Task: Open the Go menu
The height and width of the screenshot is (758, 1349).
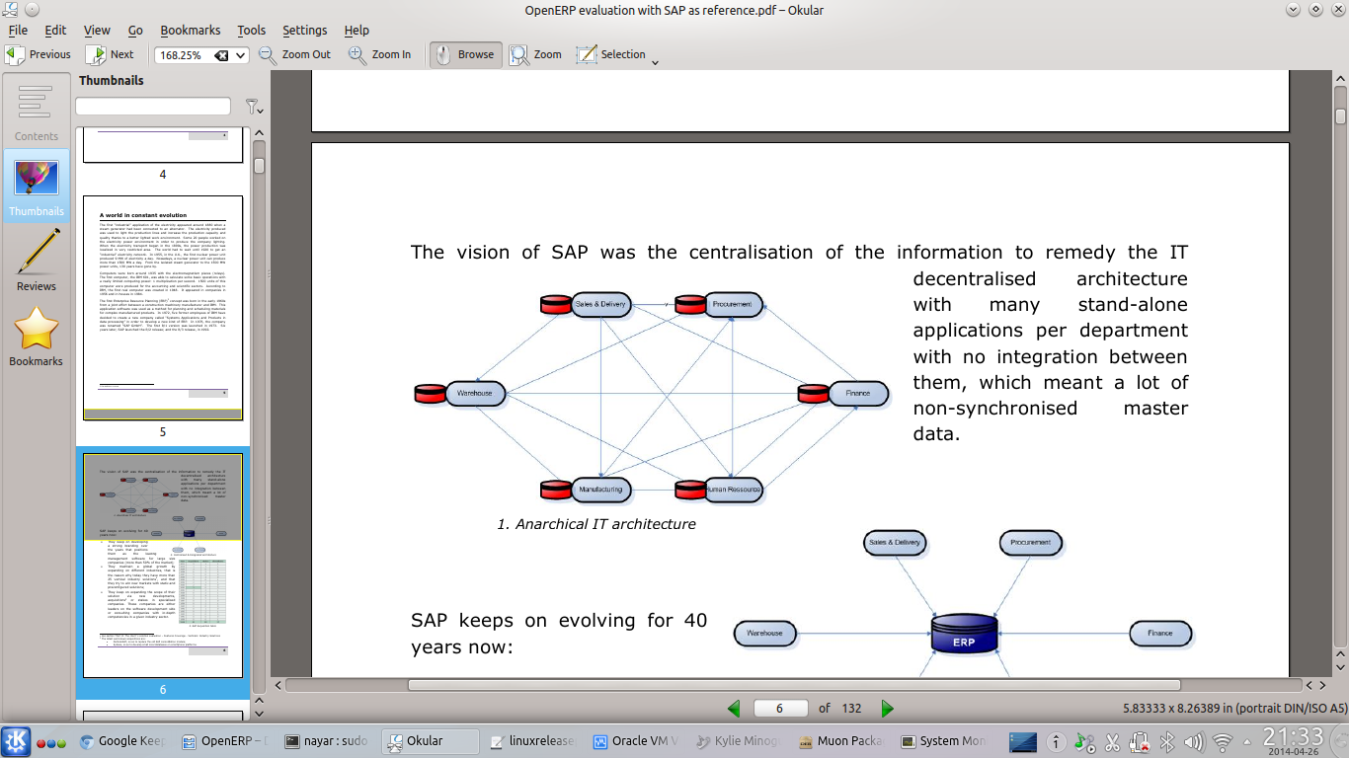Action: click(x=135, y=31)
